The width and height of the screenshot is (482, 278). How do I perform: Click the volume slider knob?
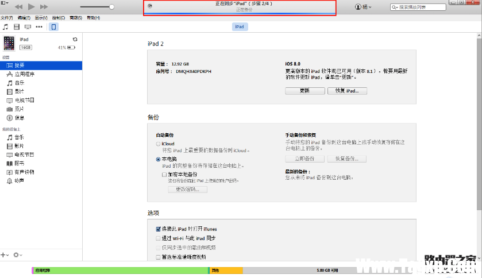tap(112, 7)
